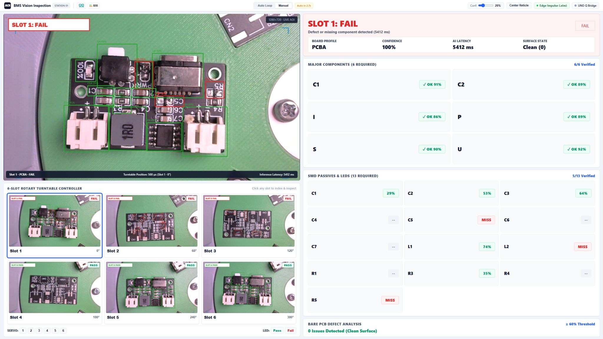Click the L2 MISS status badge
The image size is (603, 339).
click(x=582, y=247)
